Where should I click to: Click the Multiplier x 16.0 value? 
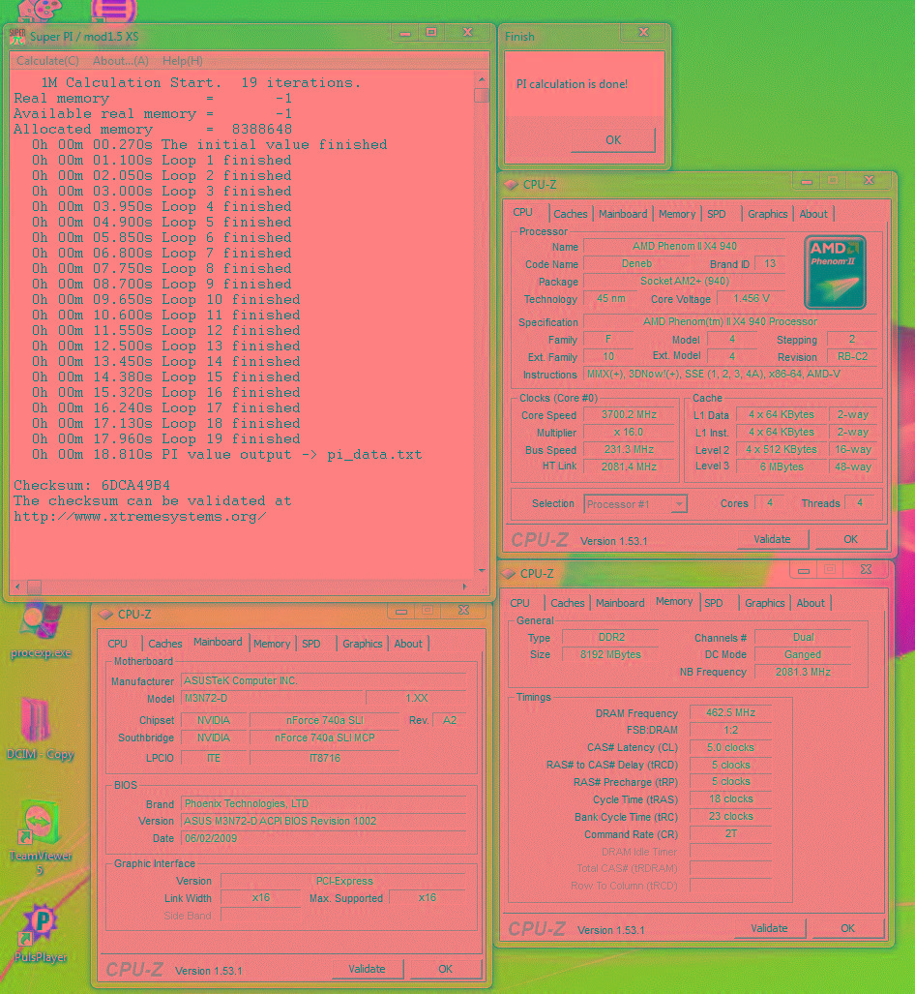pos(630,433)
